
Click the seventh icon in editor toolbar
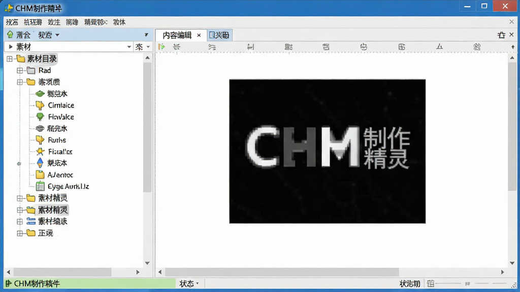(x=364, y=47)
